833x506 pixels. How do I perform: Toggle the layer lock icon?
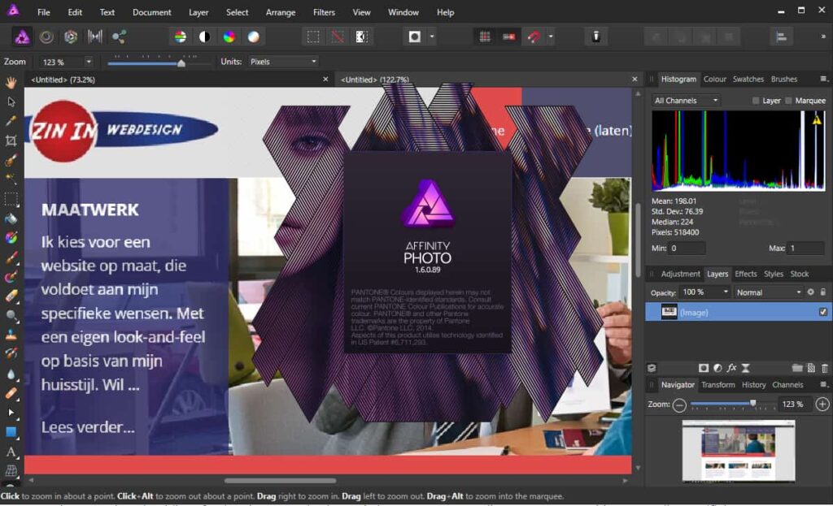[823, 292]
